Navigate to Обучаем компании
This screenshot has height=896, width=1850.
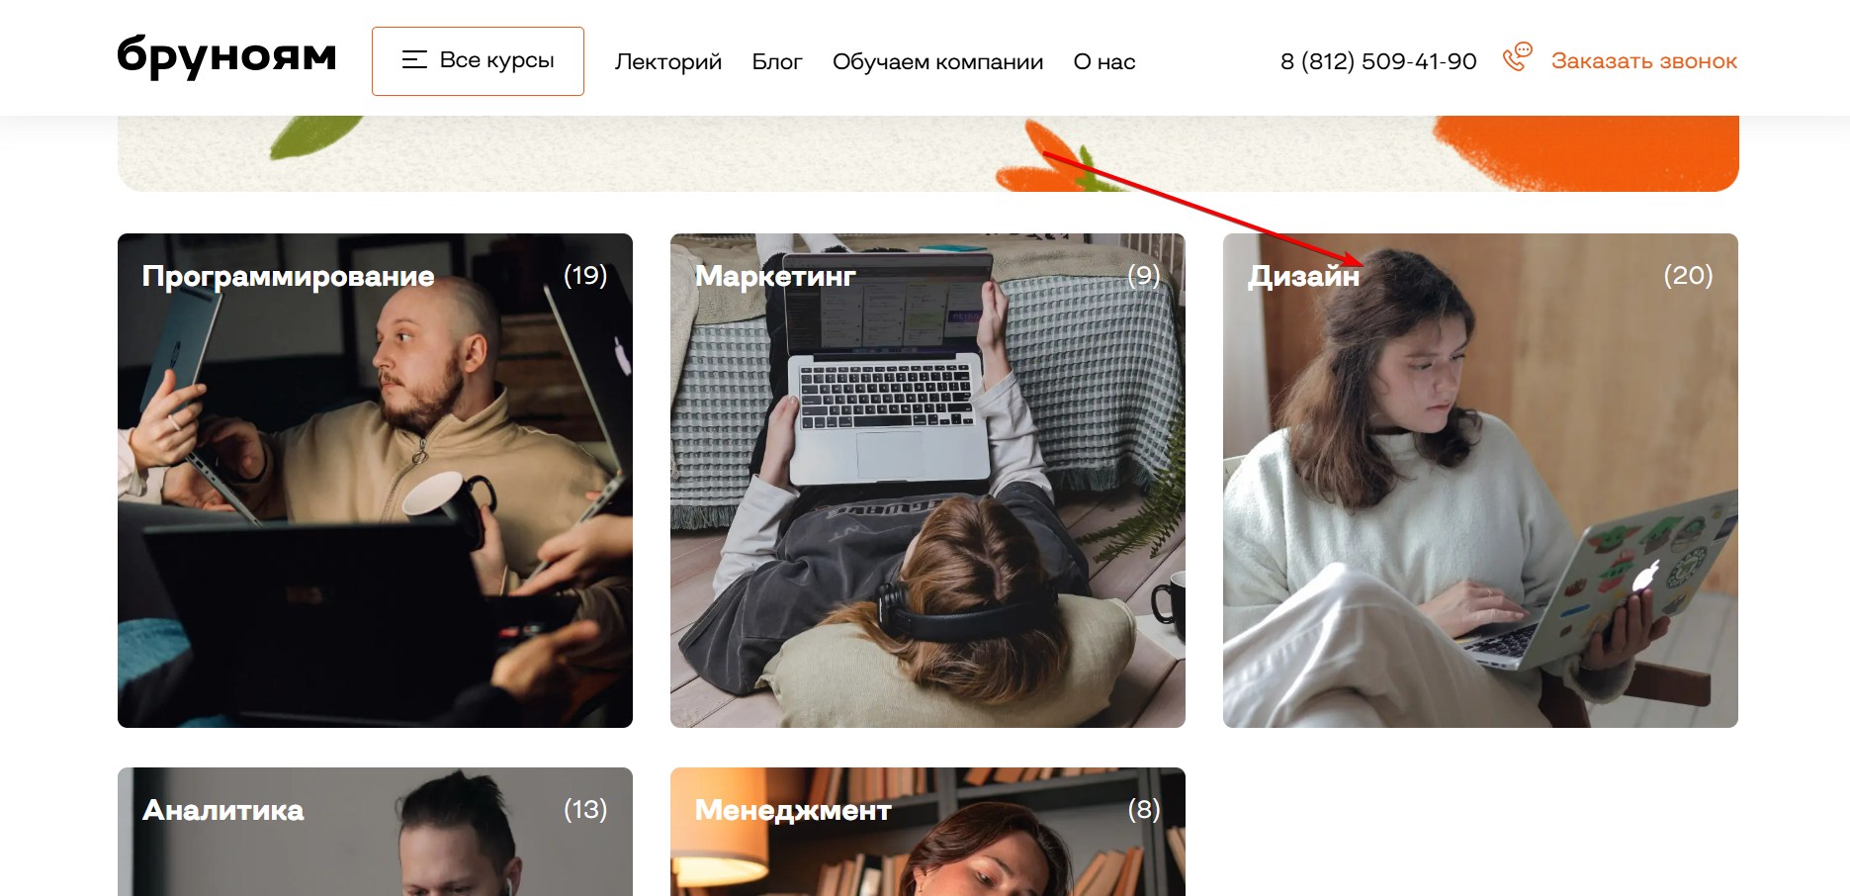coord(937,62)
